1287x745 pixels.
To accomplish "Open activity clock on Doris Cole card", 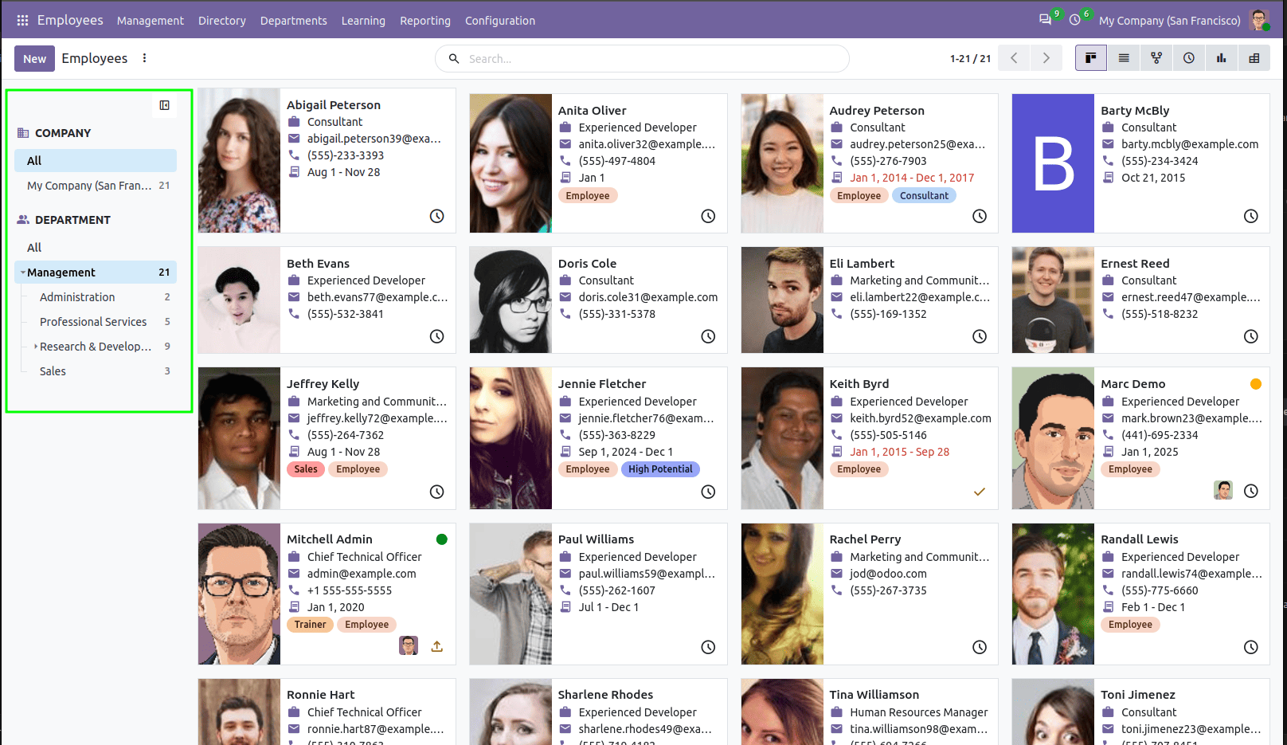I will pos(708,336).
